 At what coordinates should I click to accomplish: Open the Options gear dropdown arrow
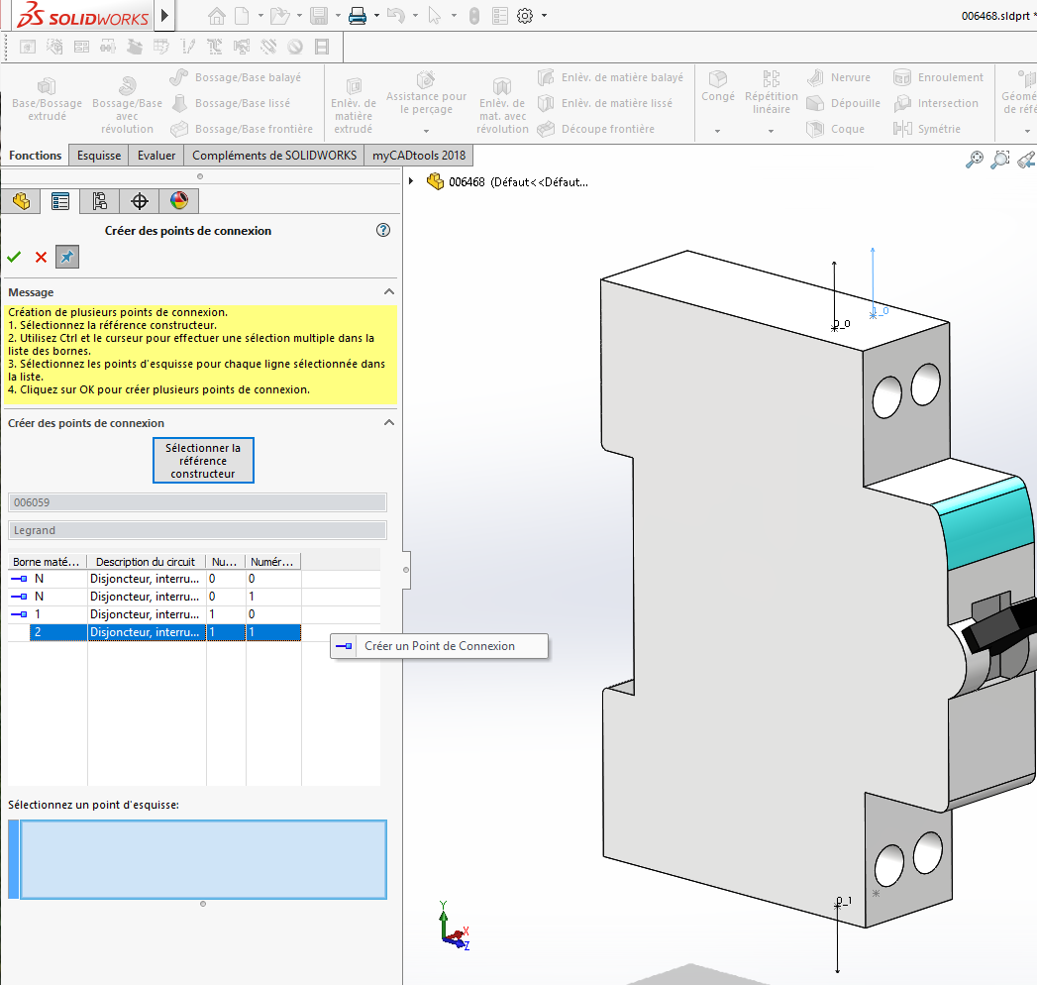point(545,17)
